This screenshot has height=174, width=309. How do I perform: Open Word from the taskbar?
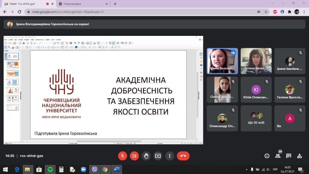pyautogui.click(x=117, y=169)
